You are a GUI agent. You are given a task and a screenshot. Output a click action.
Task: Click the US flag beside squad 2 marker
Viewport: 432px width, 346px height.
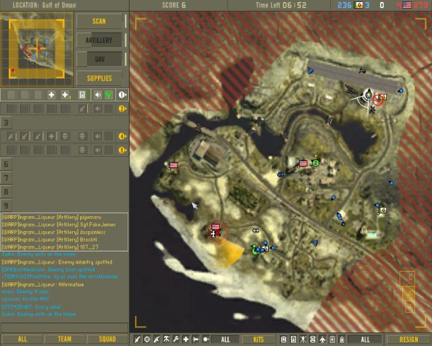tap(303, 164)
